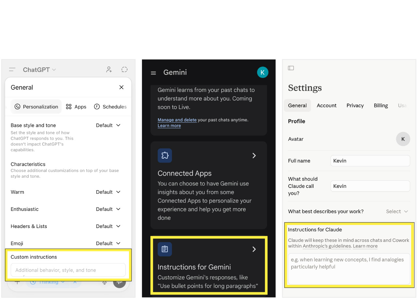
Task: Open the Privacy tab in Claude Settings
Action: tap(355, 106)
